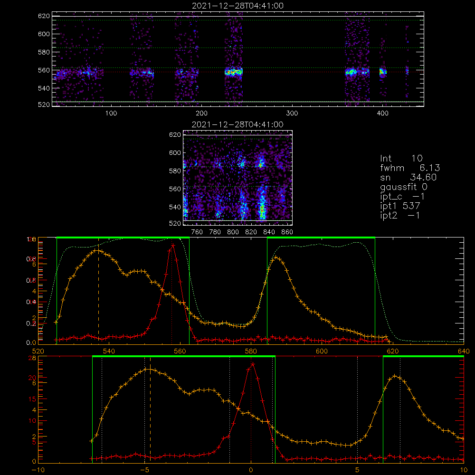This screenshot has height=475, width=475.
Task: Click the red '28' y-axis label
Action: [32, 358]
